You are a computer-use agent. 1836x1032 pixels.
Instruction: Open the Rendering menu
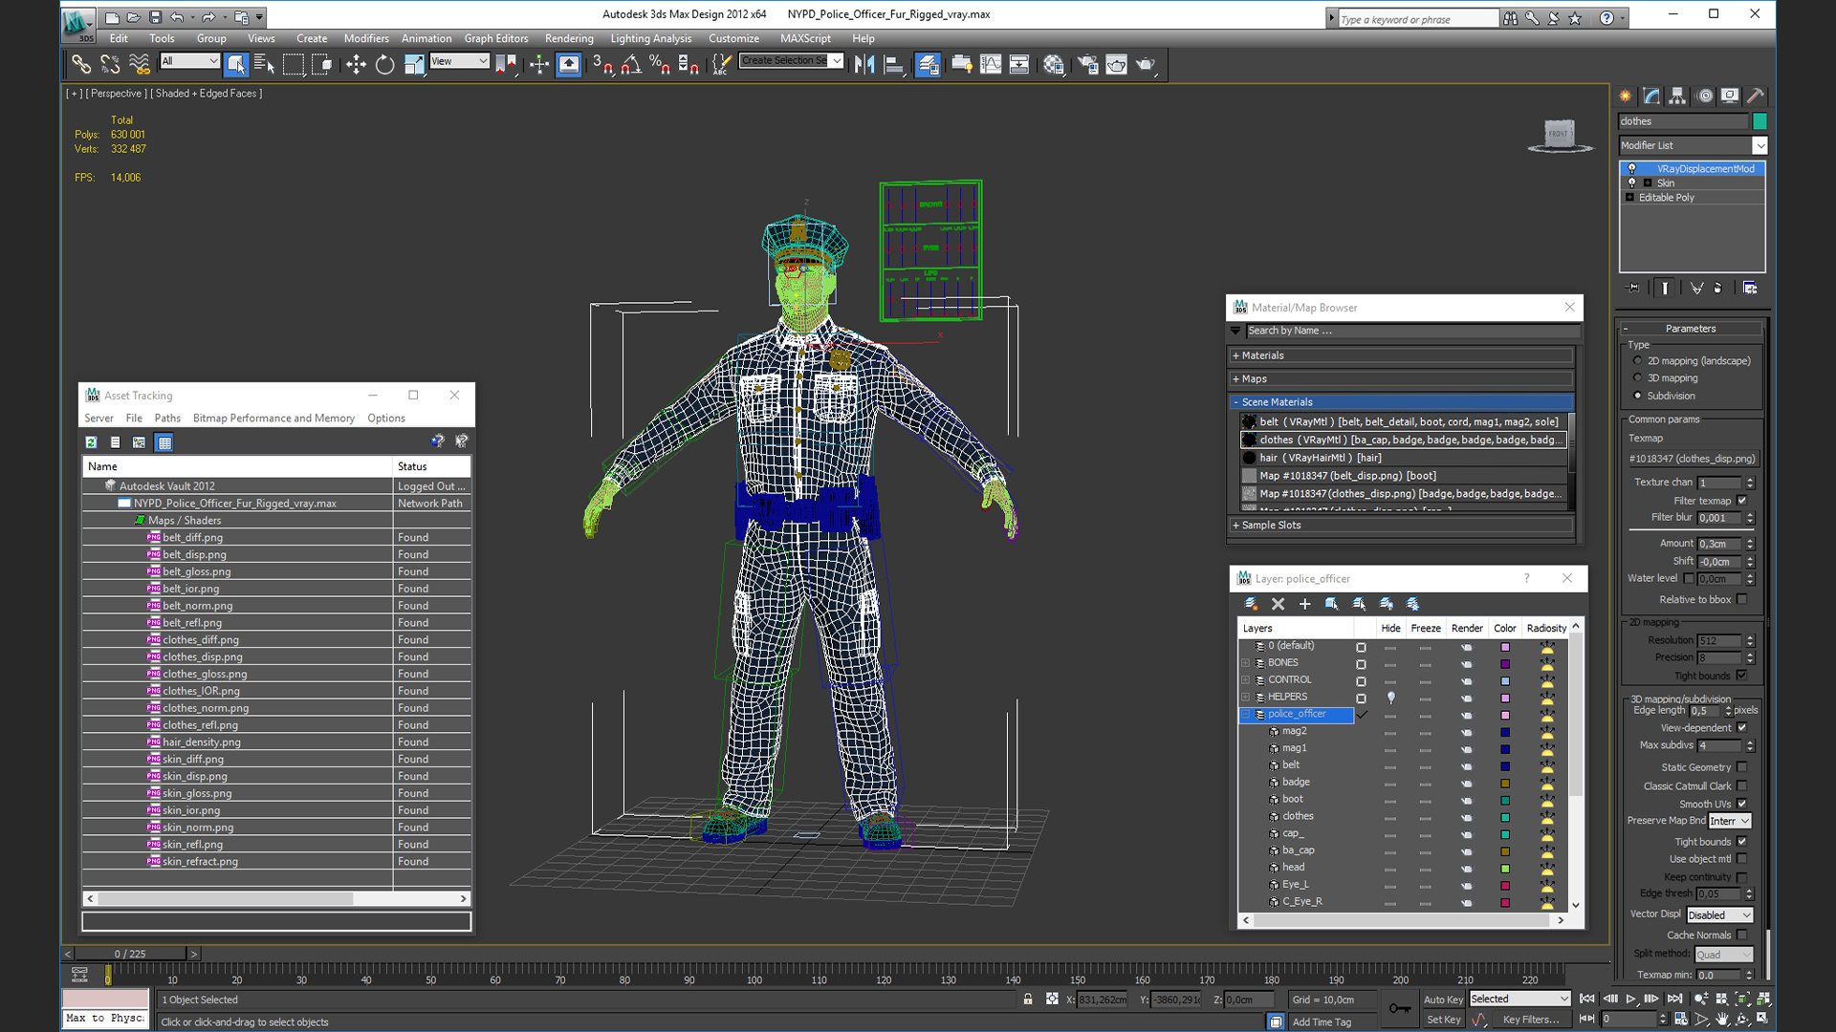[x=569, y=38]
